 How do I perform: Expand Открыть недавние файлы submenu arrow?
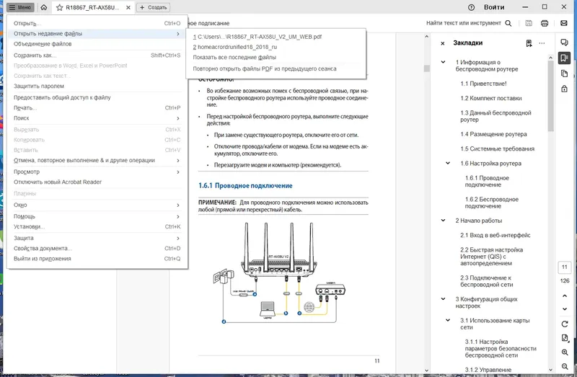178,33
